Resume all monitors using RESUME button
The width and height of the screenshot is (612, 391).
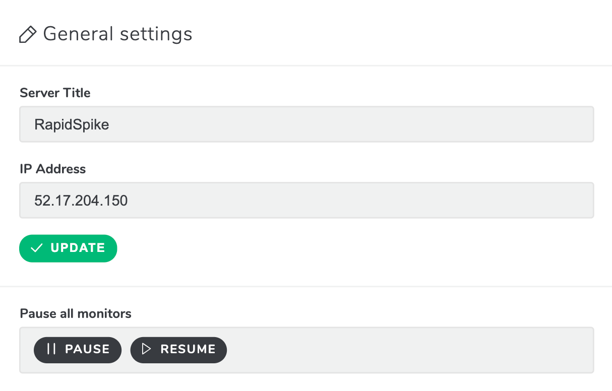coord(178,350)
